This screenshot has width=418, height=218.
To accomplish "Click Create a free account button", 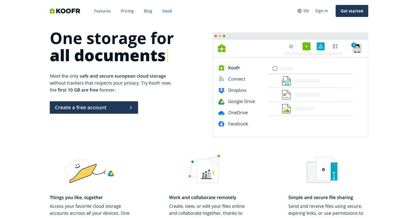I will 94,107.
